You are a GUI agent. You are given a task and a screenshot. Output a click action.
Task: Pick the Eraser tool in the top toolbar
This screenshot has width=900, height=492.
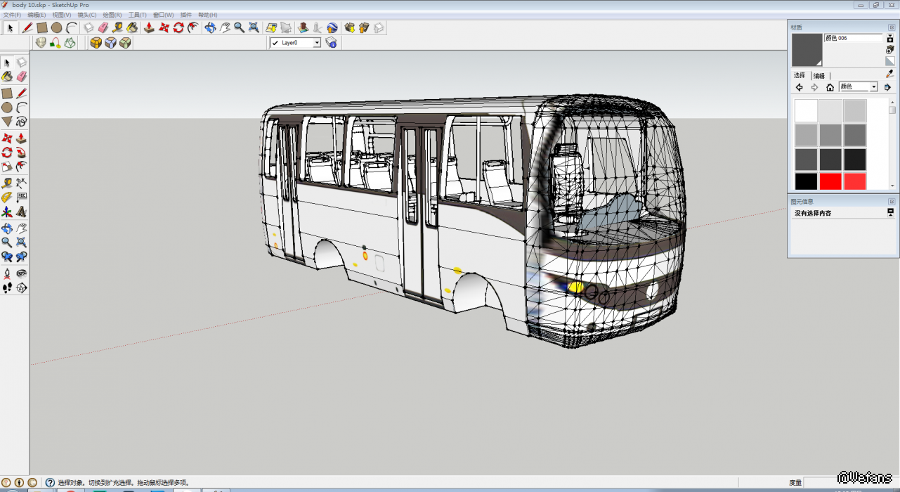point(103,28)
